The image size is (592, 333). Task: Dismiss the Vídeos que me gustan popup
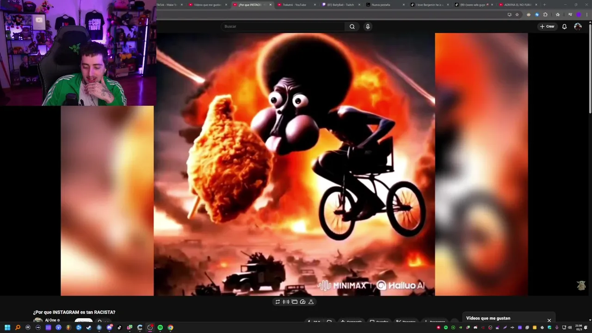pyautogui.click(x=549, y=320)
